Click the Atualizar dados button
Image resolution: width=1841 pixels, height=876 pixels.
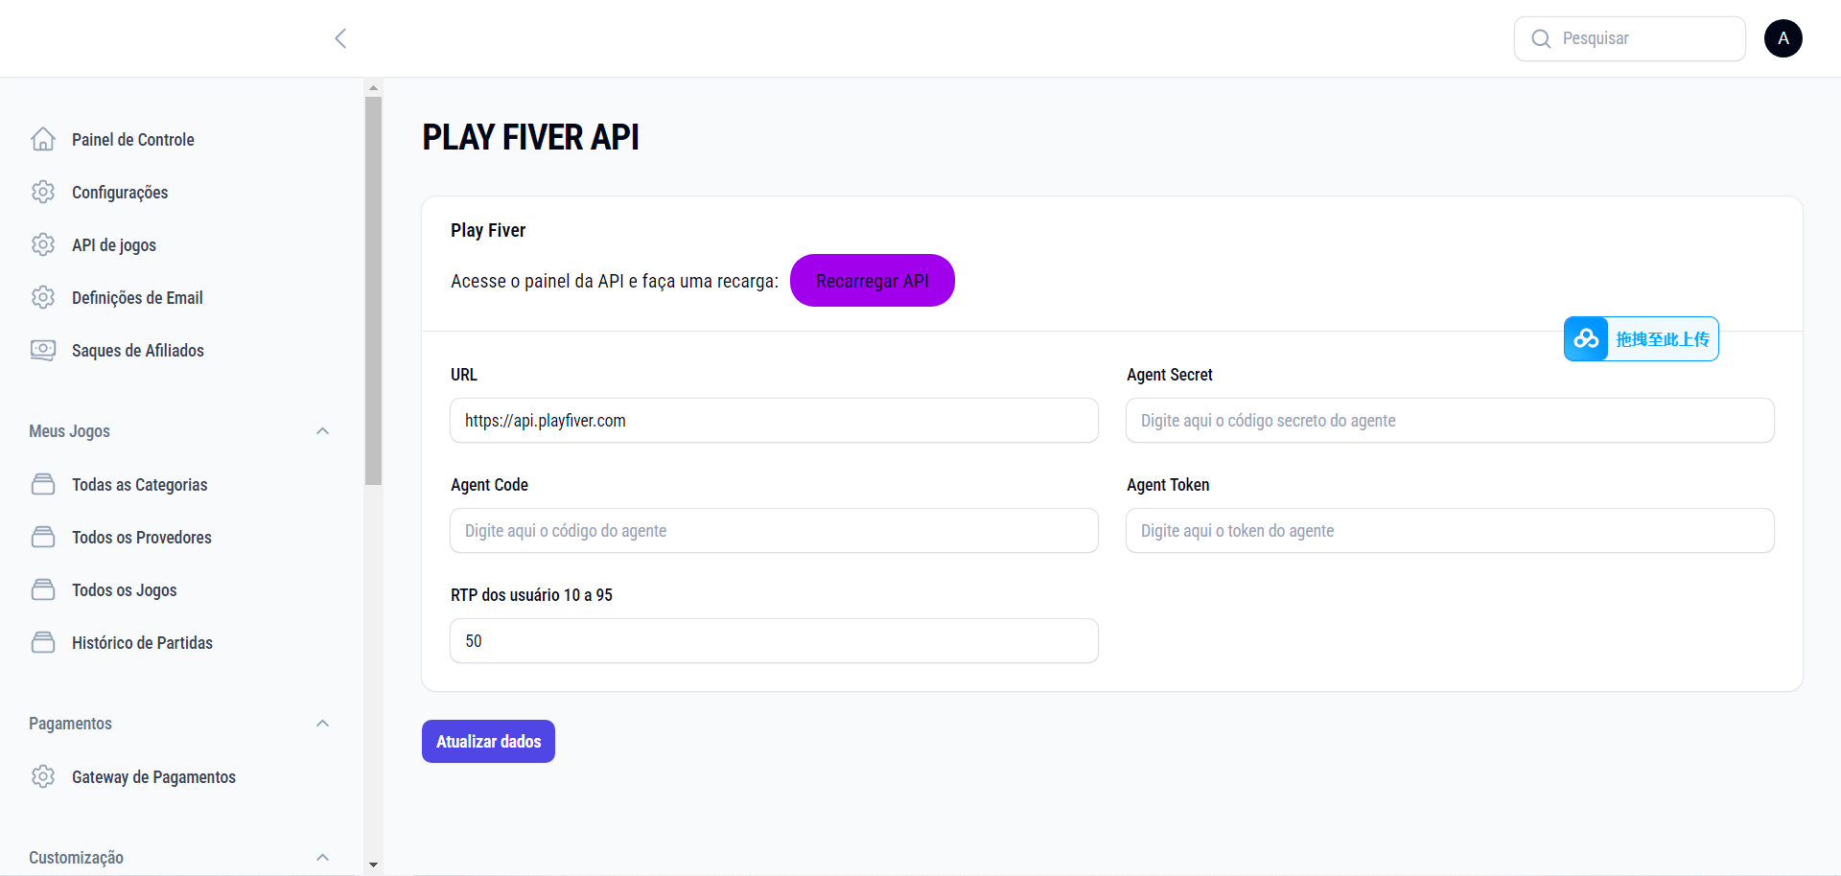tap(488, 742)
